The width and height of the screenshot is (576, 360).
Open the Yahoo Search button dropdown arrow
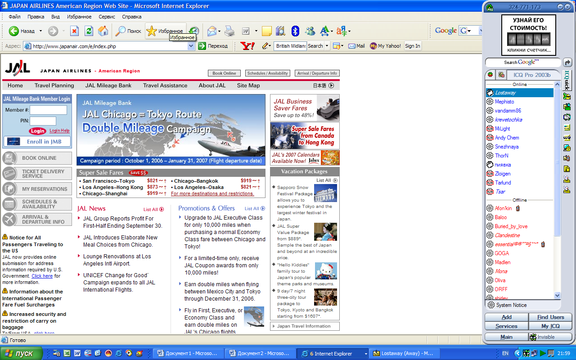pyautogui.click(x=327, y=46)
